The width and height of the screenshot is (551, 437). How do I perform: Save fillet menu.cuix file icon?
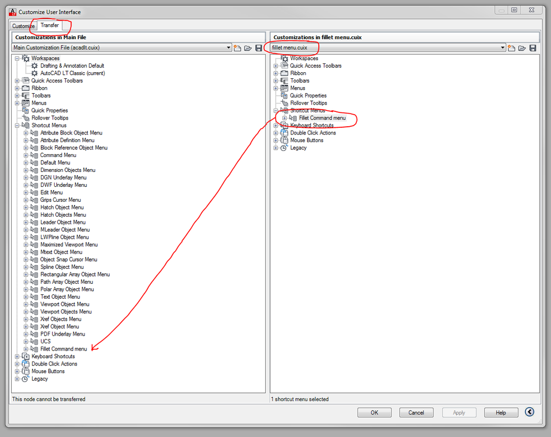(x=533, y=48)
